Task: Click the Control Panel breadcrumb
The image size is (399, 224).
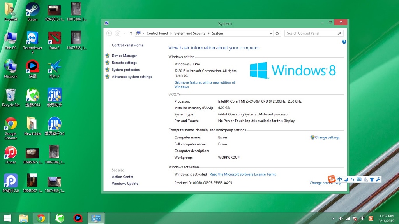Action: pos(157,33)
